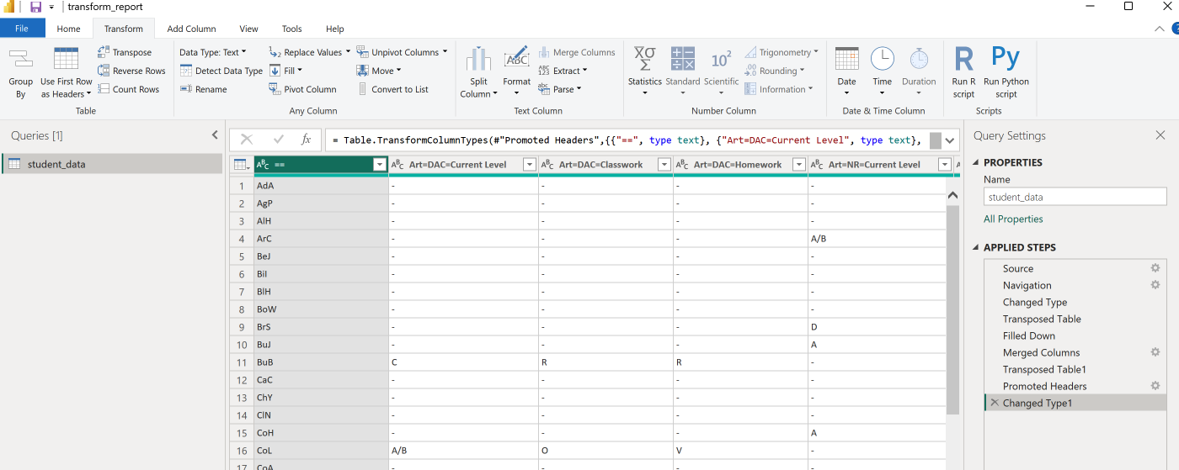Open filter dropdown for Art=DAC=Classwork column
The height and width of the screenshot is (470, 1179).
click(664, 165)
